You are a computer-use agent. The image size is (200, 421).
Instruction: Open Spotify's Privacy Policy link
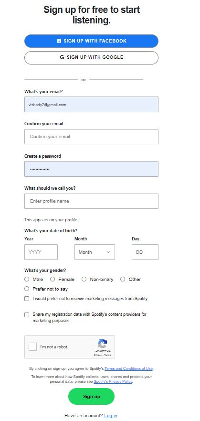tap(113, 381)
